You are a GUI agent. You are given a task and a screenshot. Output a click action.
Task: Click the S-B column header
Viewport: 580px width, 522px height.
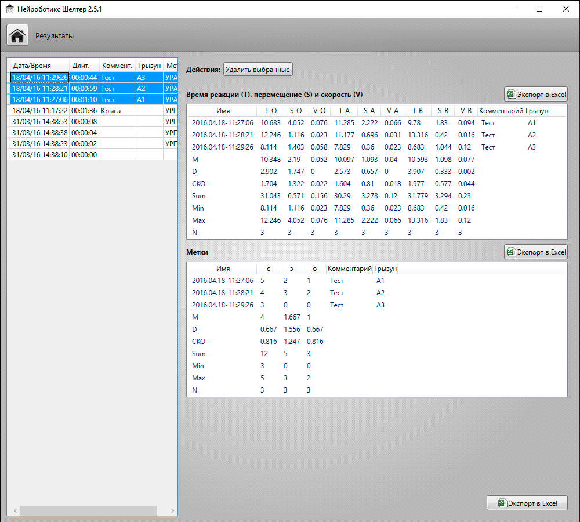pyautogui.click(x=443, y=111)
